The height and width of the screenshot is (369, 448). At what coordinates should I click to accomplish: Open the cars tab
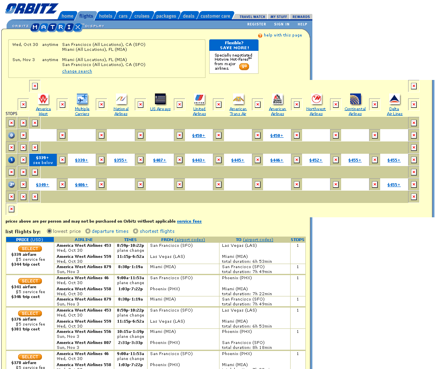coord(123,16)
